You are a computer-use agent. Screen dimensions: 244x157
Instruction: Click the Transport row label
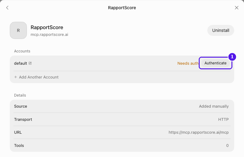[23, 119]
